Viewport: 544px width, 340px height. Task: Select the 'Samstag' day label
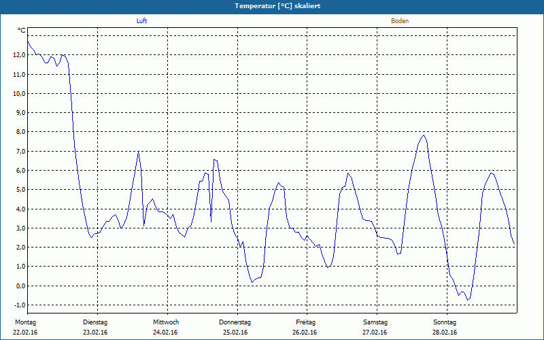tap(375, 322)
